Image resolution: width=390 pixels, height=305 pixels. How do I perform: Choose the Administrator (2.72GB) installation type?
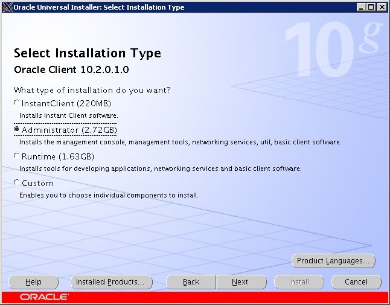(x=17, y=130)
